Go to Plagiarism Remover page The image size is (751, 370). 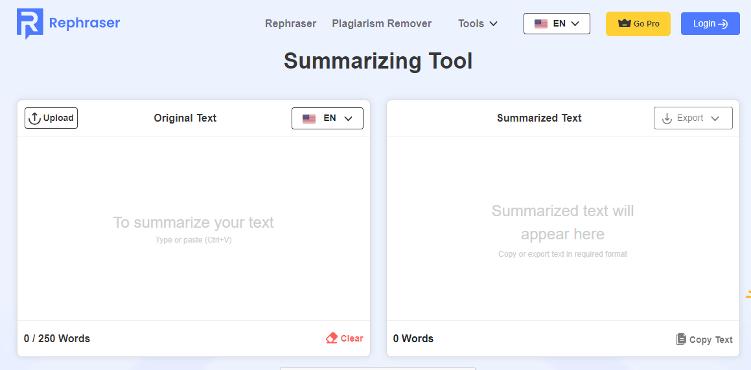click(x=382, y=24)
